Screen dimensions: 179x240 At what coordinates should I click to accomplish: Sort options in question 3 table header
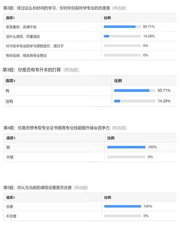pyautogui.click(x=15, y=81)
